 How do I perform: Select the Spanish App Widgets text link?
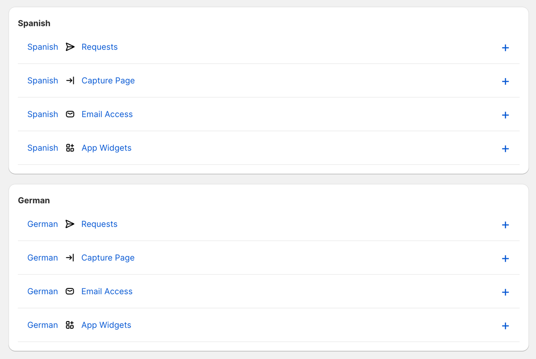[x=106, y=148]
